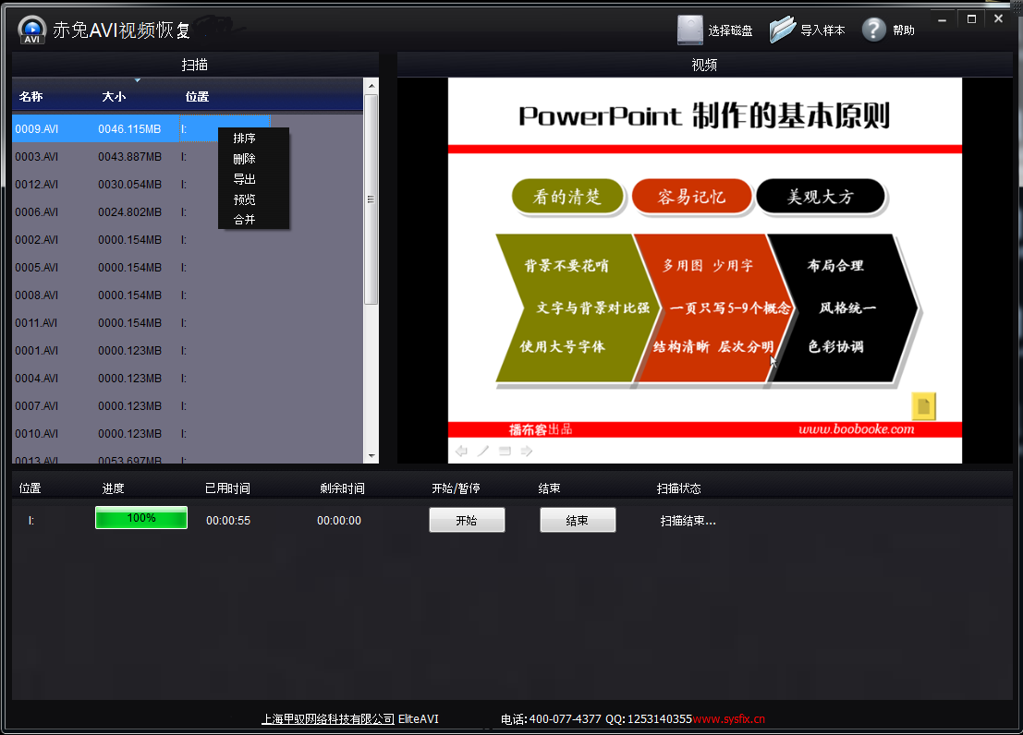
Task: Select file 0004.AVI
Action: coord(37,379)
